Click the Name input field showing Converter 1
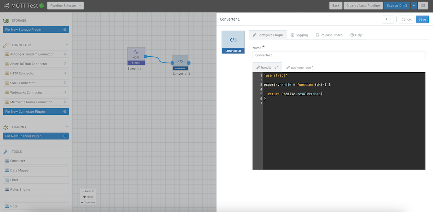 pos(338,55)
